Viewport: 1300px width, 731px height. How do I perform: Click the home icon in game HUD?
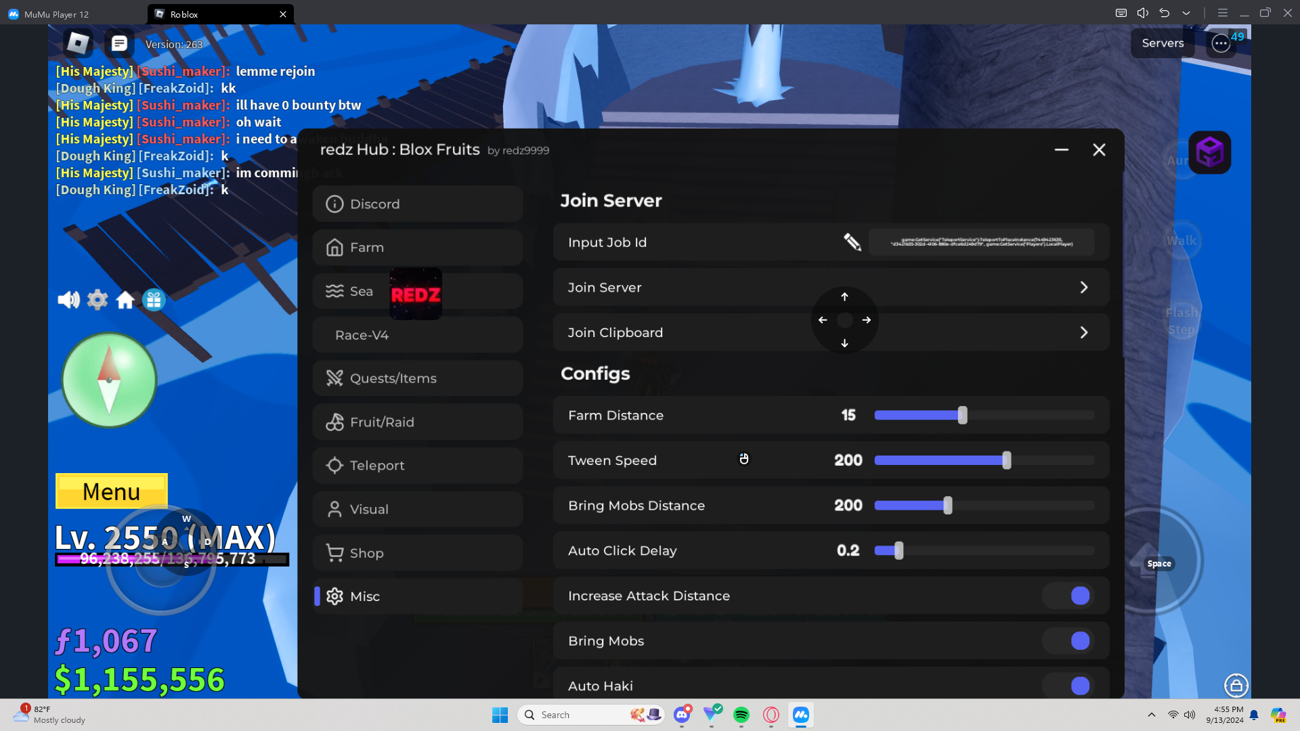click(125, 299)
